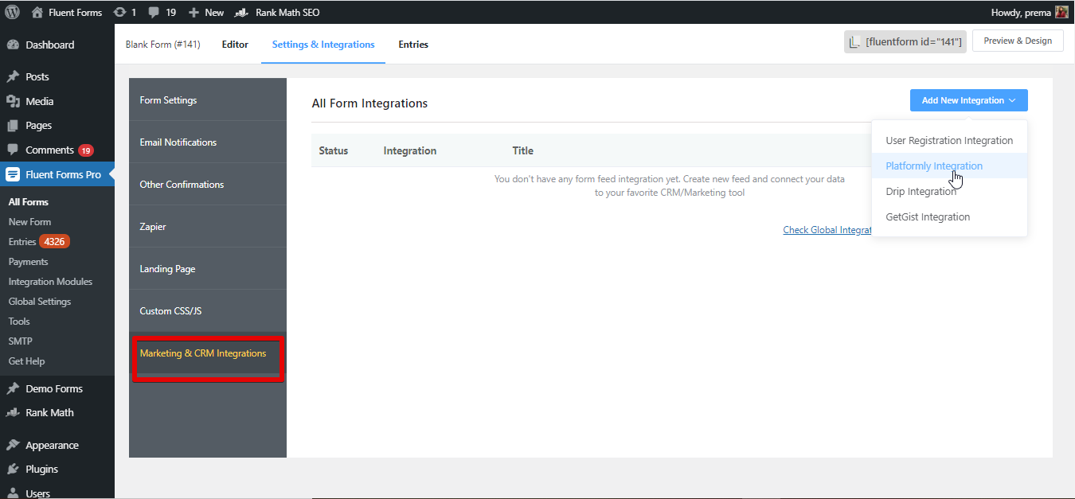This screenshot has height=499, width=1075.
Task: Click the Title column header
Action: pyautogui.click(x=523, y=150)
